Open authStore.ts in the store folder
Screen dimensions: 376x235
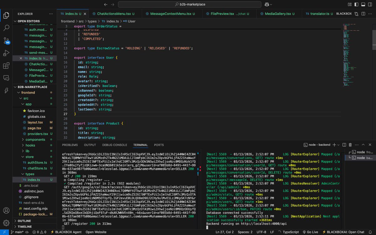(x=37, y=163)
